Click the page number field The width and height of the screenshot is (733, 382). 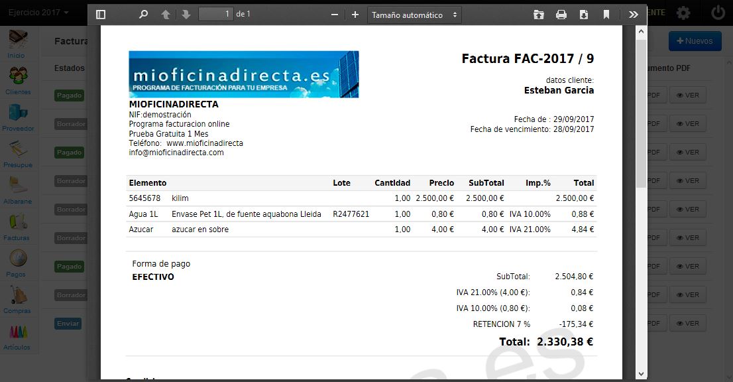tap(216, 14)
